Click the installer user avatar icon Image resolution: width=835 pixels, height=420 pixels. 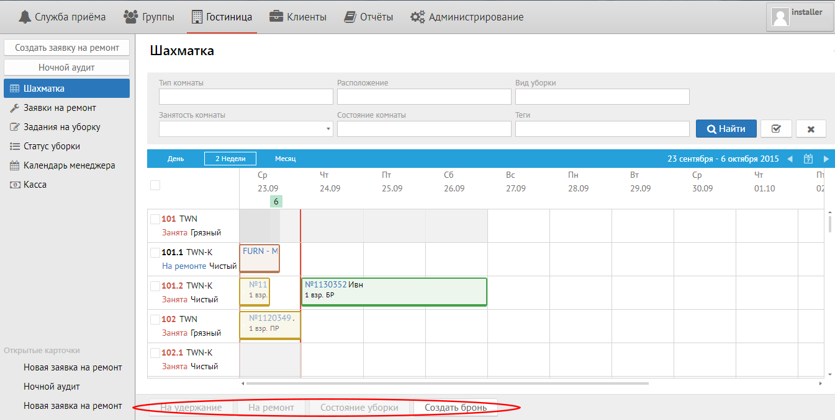[780, 17]
